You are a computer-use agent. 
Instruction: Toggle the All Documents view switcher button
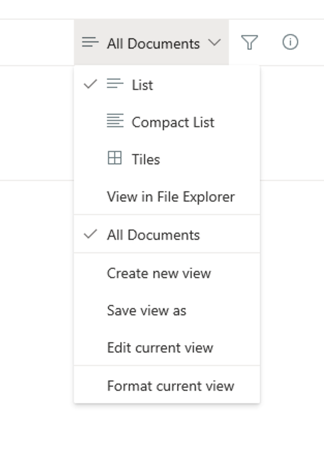coord(151,42)
